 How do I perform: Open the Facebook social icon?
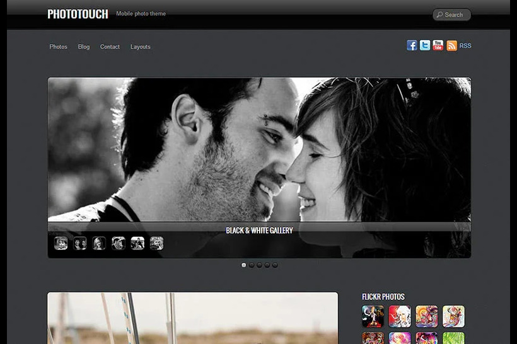[x=412, y=45]
